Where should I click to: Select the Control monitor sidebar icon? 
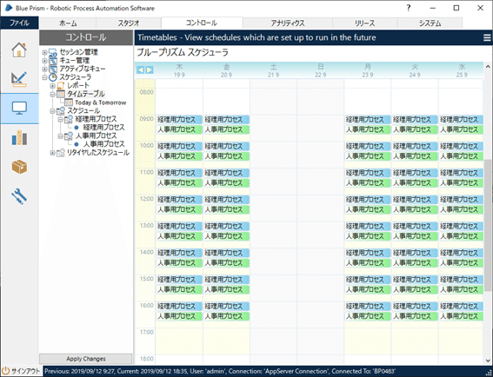click(19, 108)
